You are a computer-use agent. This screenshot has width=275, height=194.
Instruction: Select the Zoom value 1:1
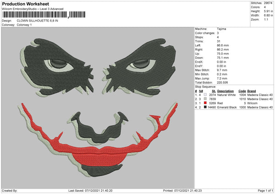(x=266, y=19)
